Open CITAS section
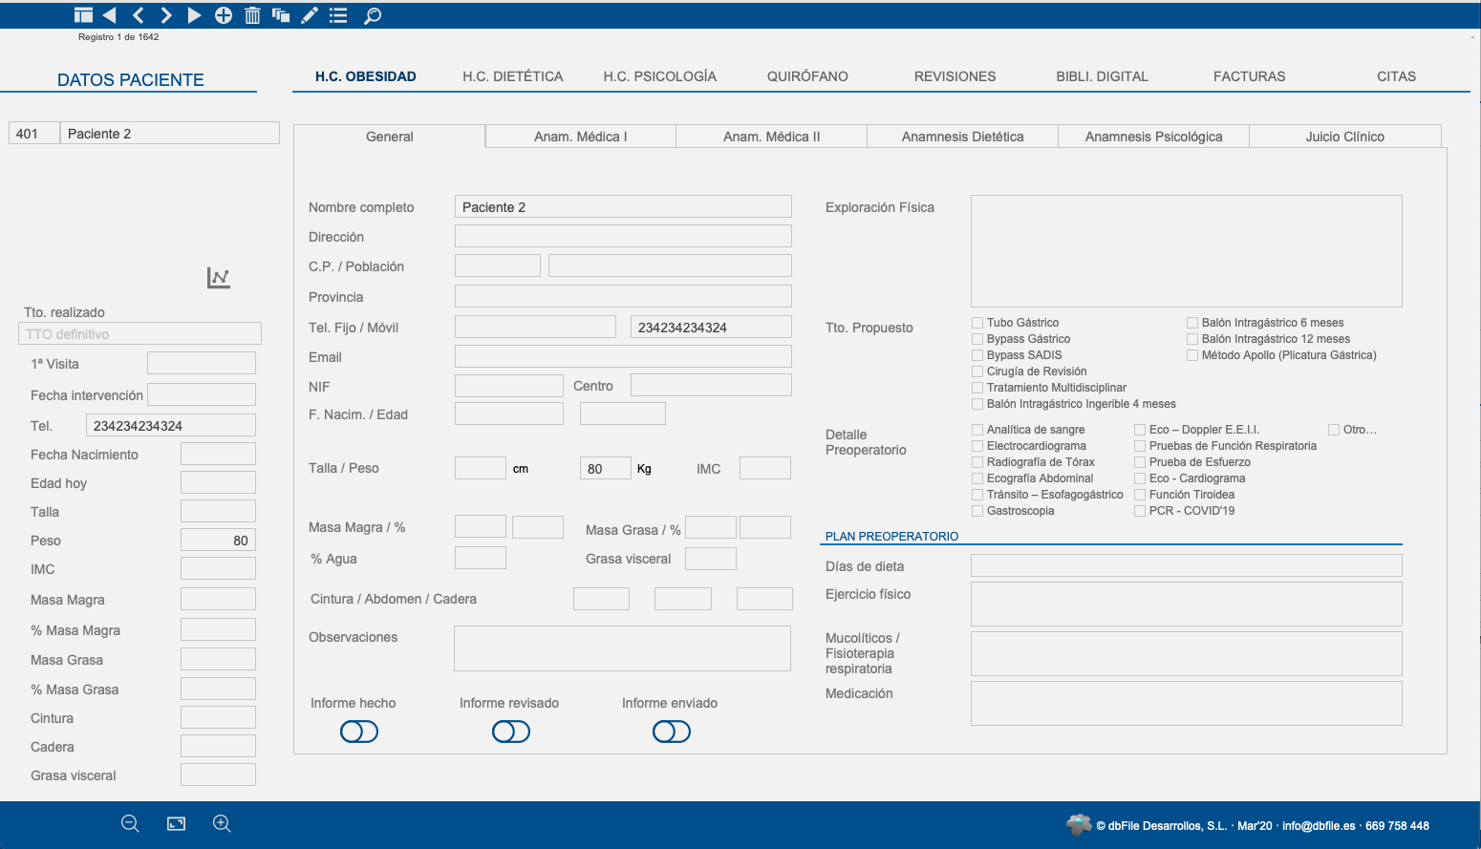Viewport: 1481px width, 849px height. tap(1397, 76)
